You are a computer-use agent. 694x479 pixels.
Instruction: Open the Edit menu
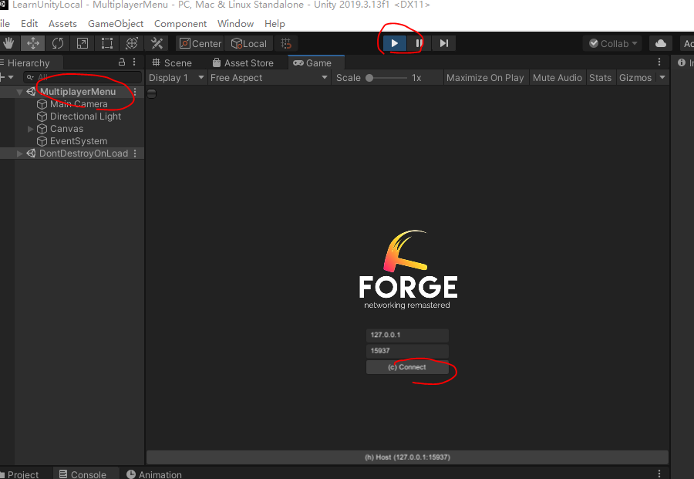[29, 23]
